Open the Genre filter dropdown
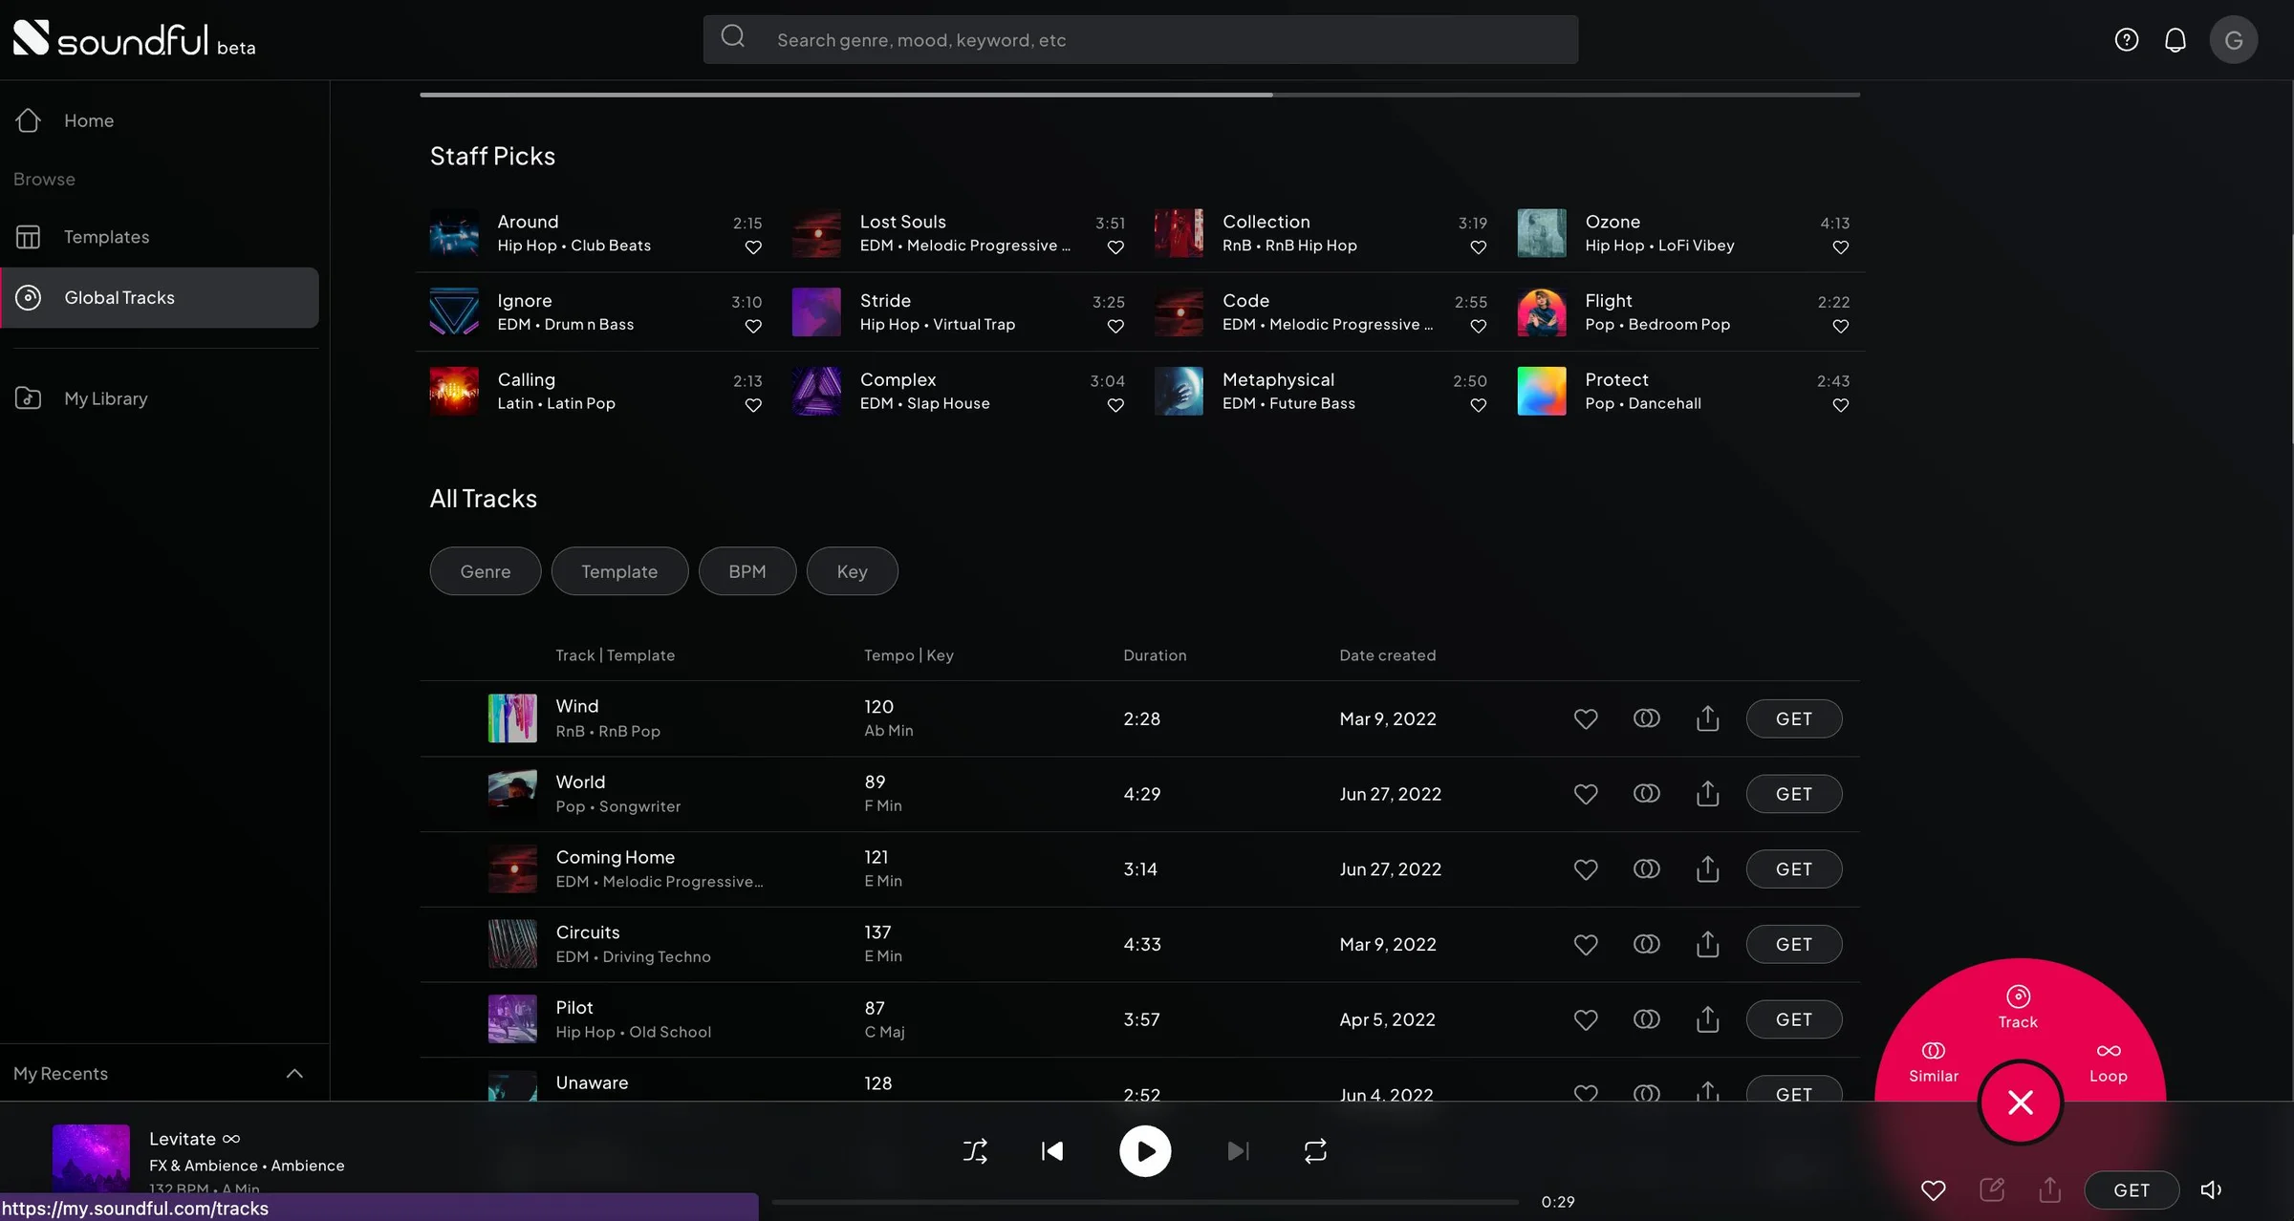This screenshot has height=1221, width=2294. tap(486, 571)
